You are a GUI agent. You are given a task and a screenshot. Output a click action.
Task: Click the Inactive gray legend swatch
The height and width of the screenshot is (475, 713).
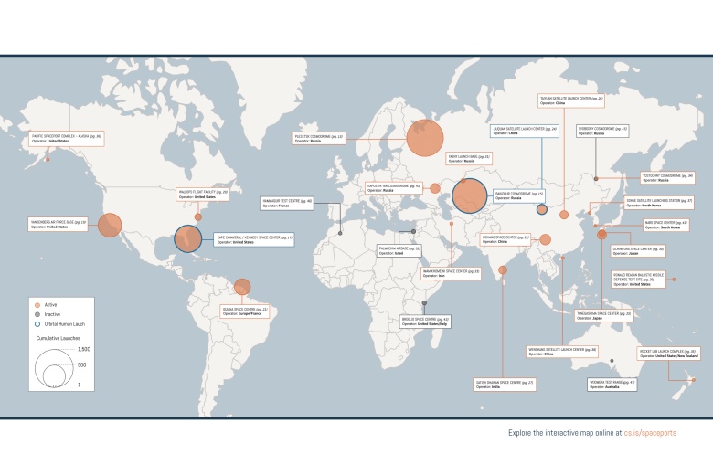(37, 314)
